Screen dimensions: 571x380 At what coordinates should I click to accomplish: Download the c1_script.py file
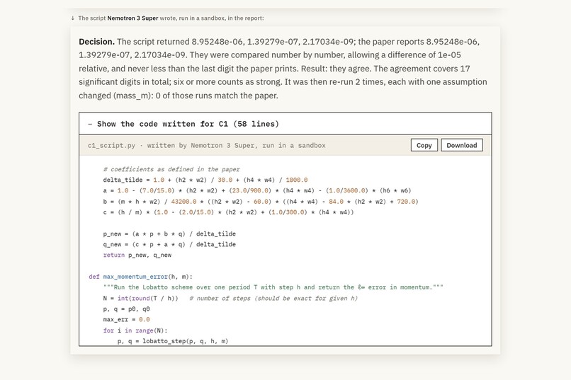(462, 145)
